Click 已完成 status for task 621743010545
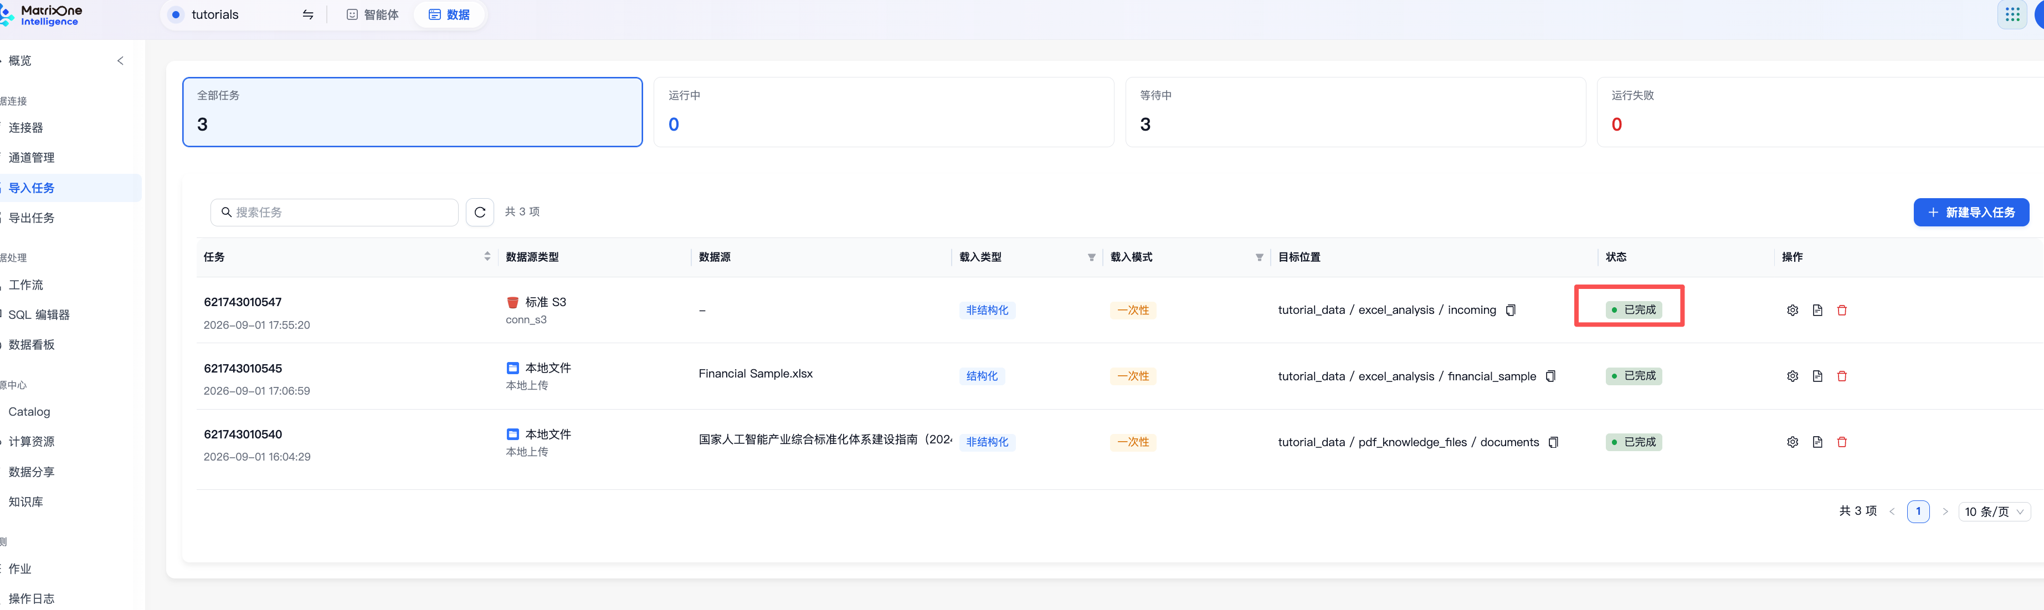Screen dimensions: 2044x610 (x=1634, y=376)
